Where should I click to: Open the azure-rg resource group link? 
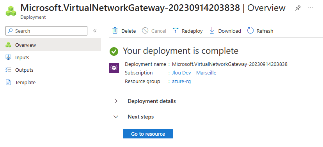pyautogui.click(x=181, y=81)
